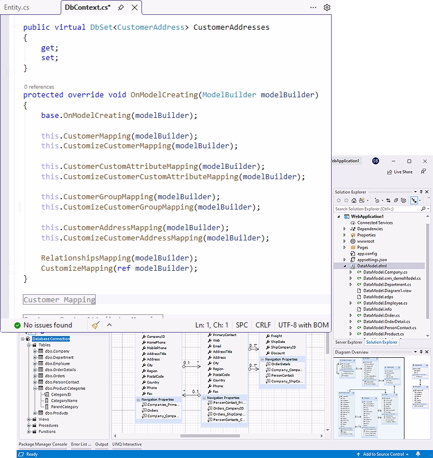Collapse the dbo.Product Categories table node

tap(35, 388)
